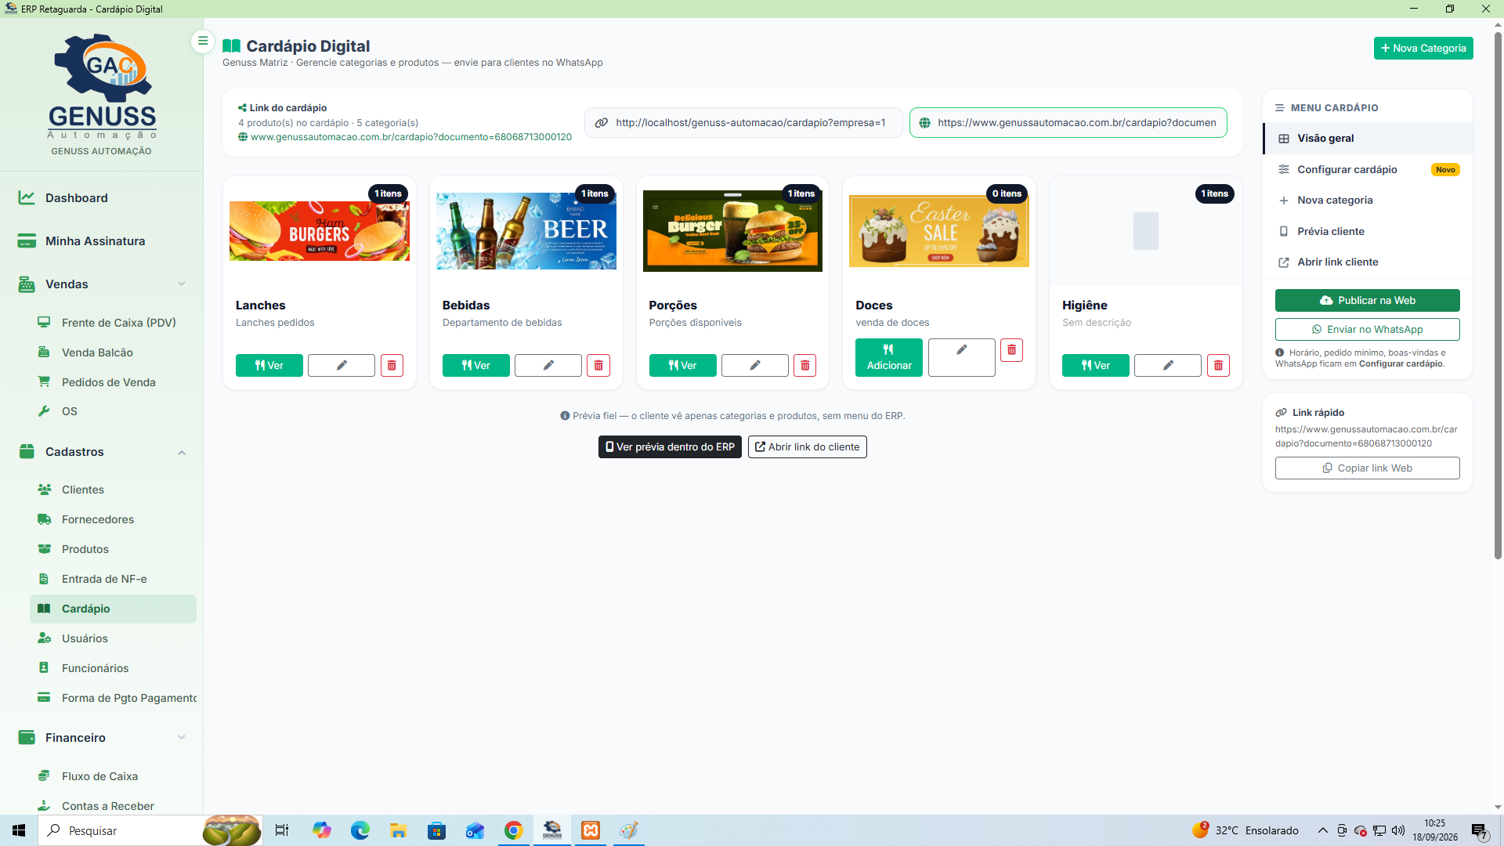The image size is (1504, 846).
Task: View items in the Bebidas category
Action: point(476,366)
